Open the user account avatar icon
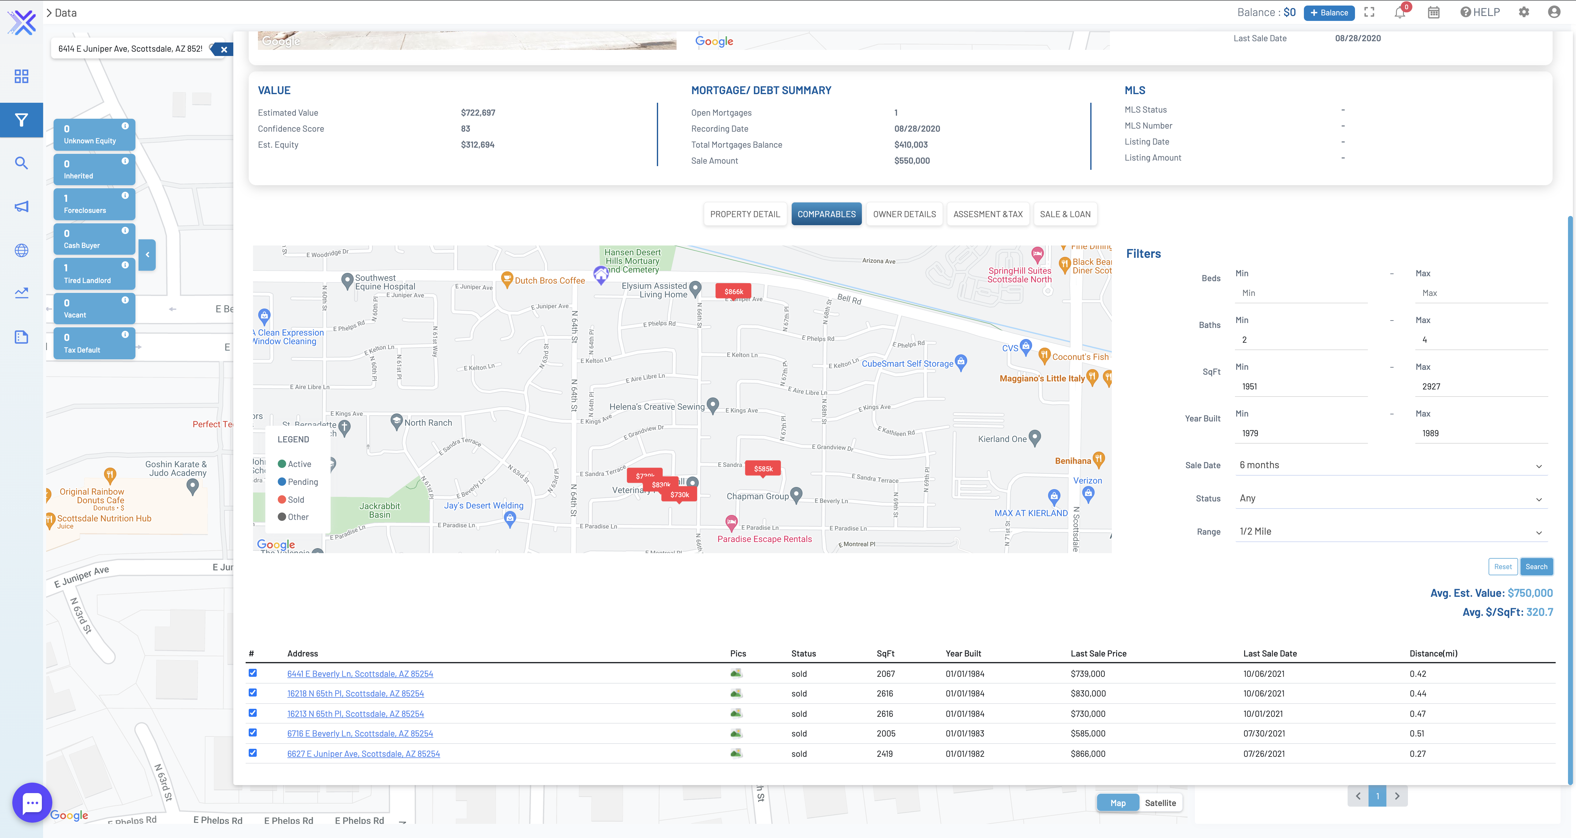The image size is (1576, 838). (1554, 12)
